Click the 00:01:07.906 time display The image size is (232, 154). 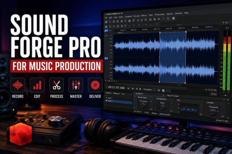tap(116, 87)
